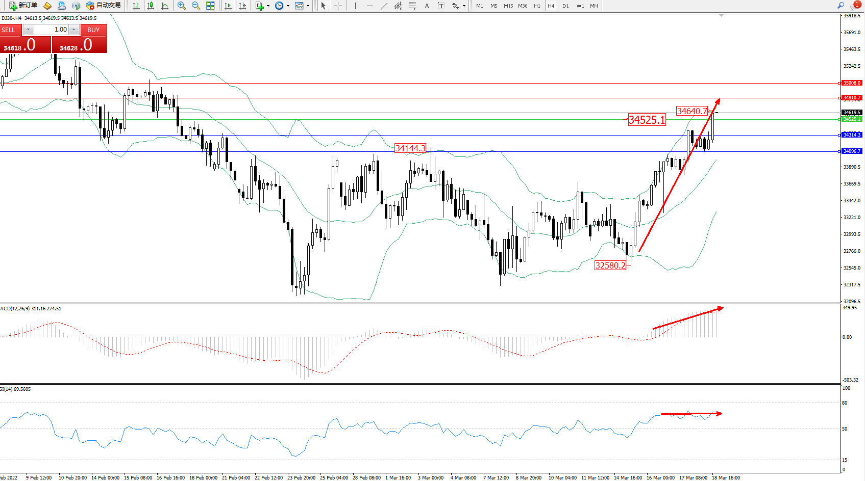Open the search magnifier icon
The height and width of the screenshot is (481, 865).
tap(841, 6)
